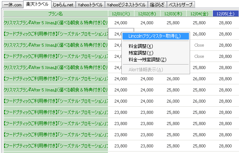Select the 楽天トラベル tab
This screenshot has height=153, width=239.
point(37,4)
